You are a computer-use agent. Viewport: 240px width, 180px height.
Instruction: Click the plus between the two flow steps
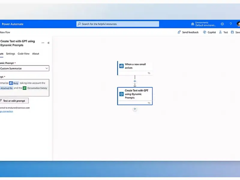click(x=135, y=81)
